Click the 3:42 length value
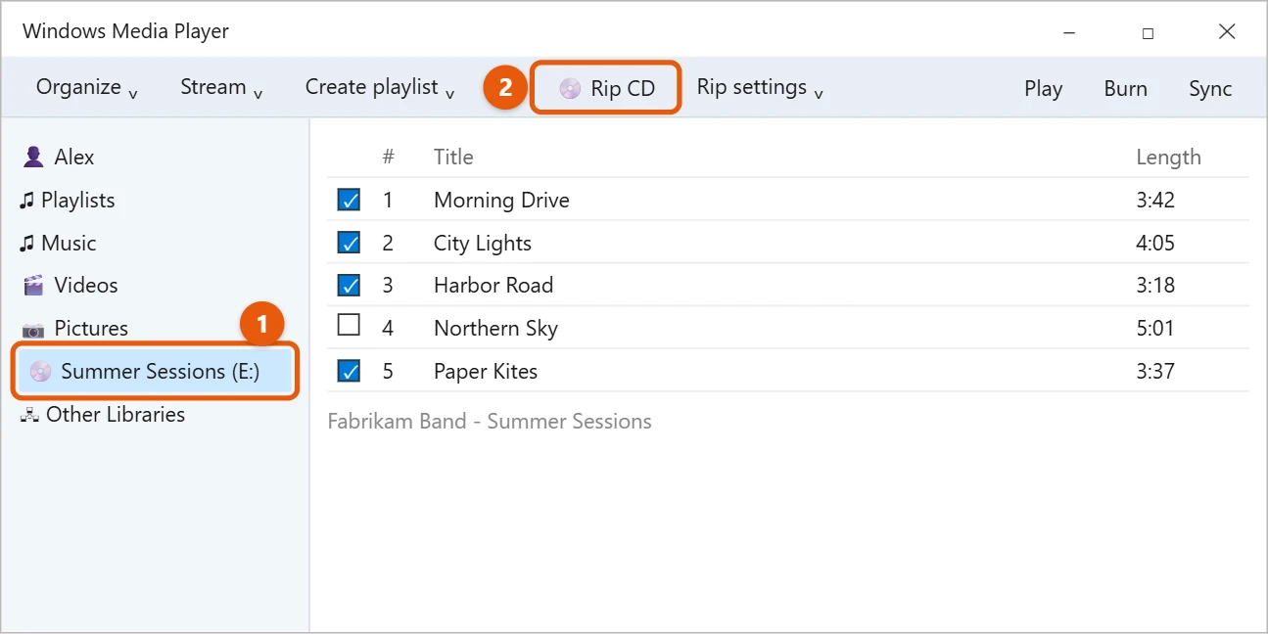 (x=1155, y=200)
